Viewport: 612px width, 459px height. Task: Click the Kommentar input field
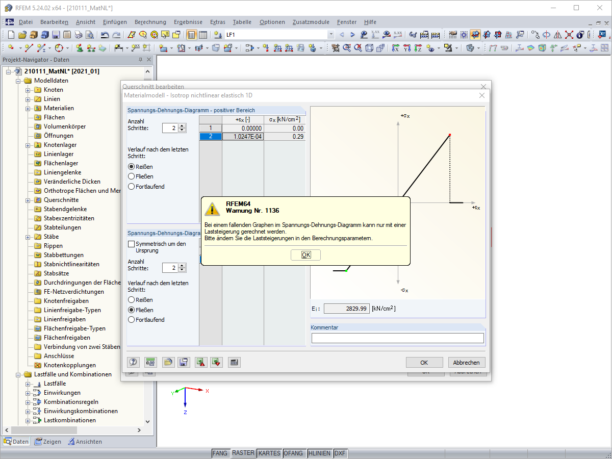398,338
